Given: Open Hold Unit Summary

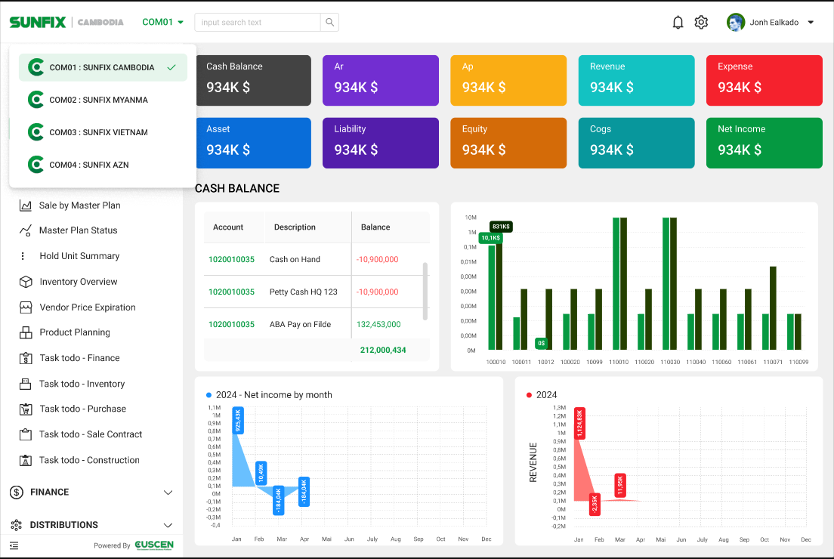Looking at the screenshot, I should tap(79, 256).
